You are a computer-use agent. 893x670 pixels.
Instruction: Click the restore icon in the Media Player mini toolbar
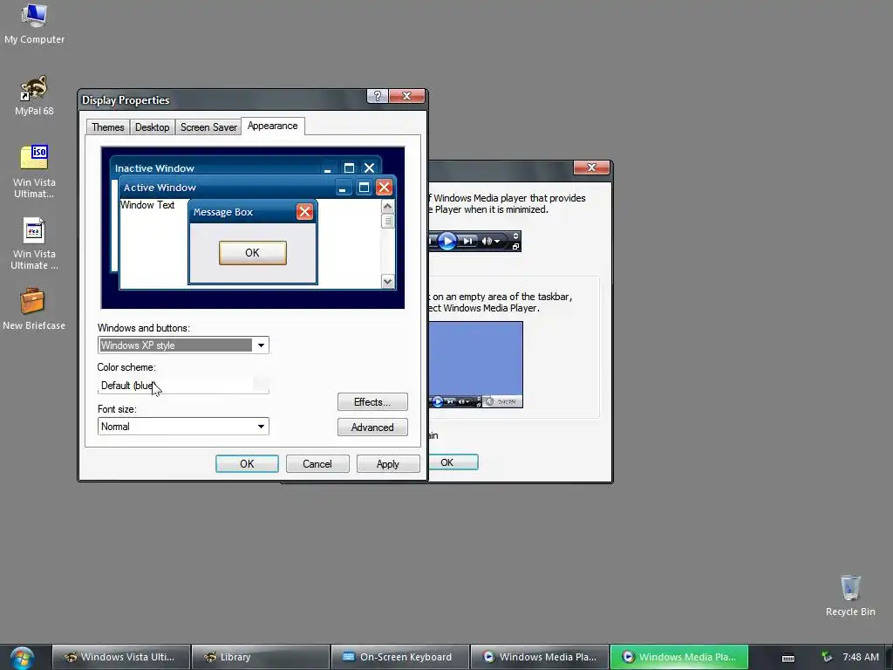(515, 247)
